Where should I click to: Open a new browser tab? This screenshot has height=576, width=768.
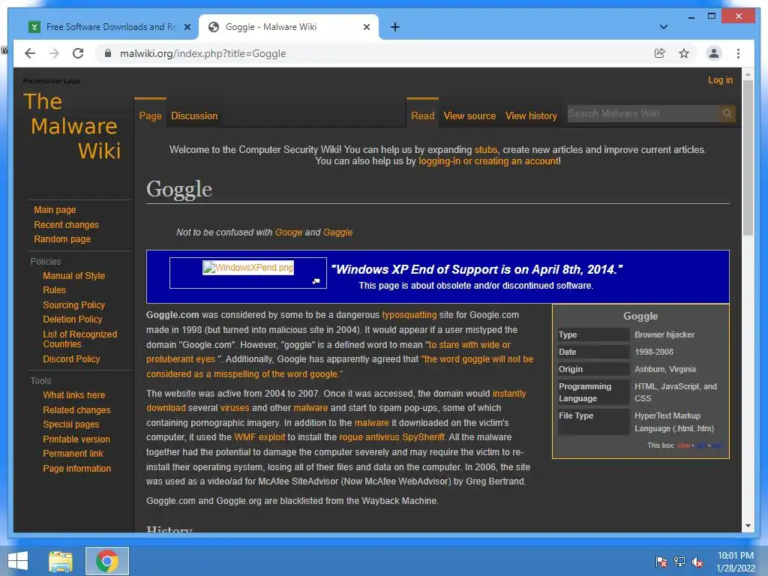pyautogui.click(x=395, y=27)
